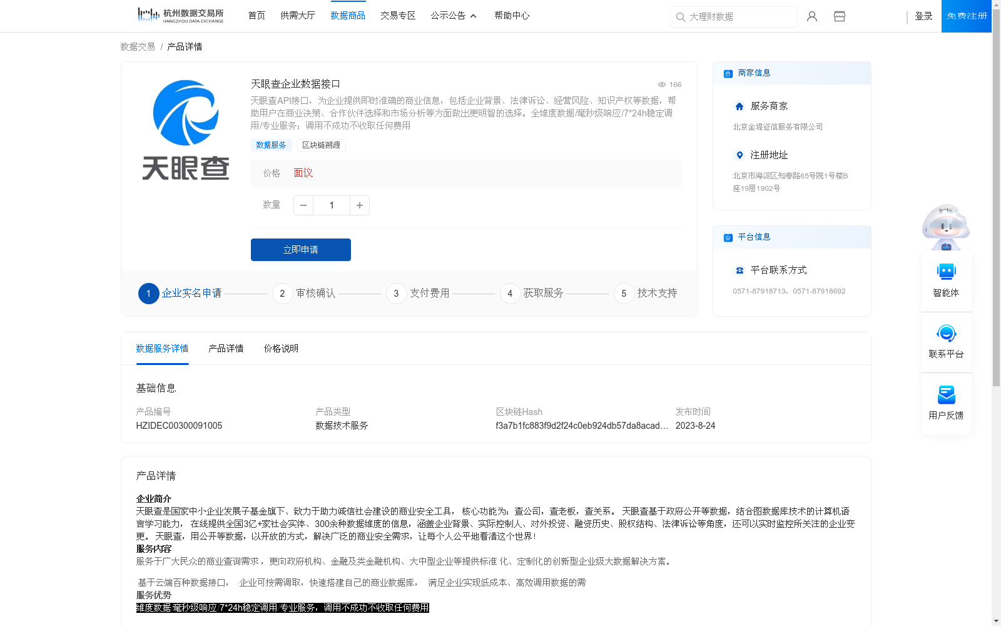Viewport: 1001px width, 626px height.
Task: Click the 立即申请 button
Action: (301, 250)
